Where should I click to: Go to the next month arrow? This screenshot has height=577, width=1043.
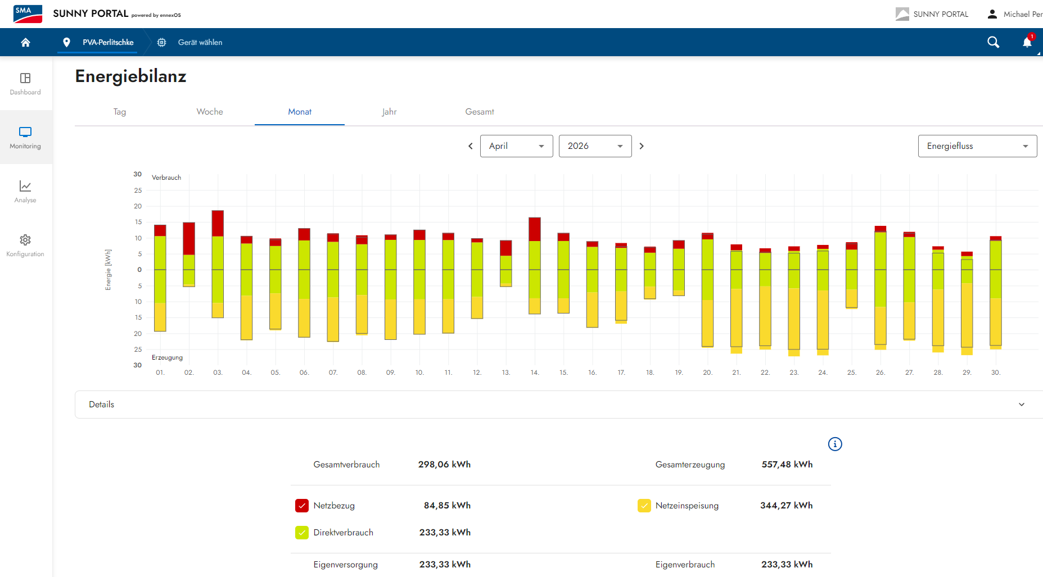(x=642, y=146)
